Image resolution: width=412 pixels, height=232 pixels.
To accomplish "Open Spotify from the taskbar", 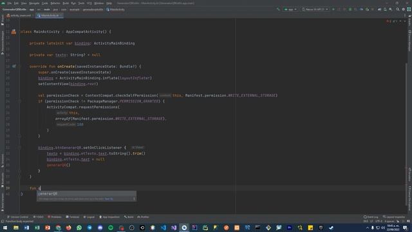I will point(111,227).
